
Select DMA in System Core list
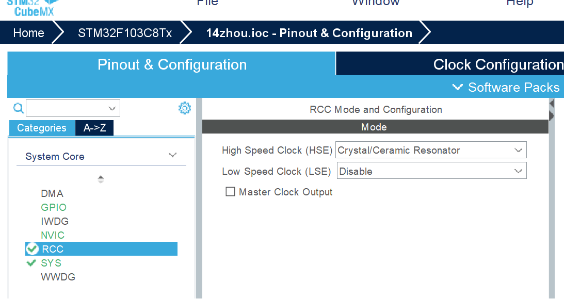(x=52, y=194)
